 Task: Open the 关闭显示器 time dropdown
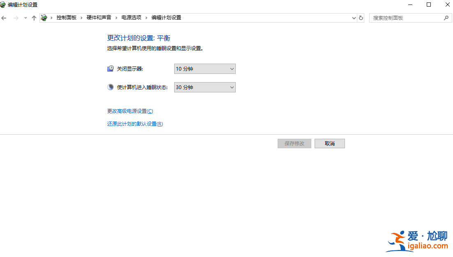click(x=205, y=69)
